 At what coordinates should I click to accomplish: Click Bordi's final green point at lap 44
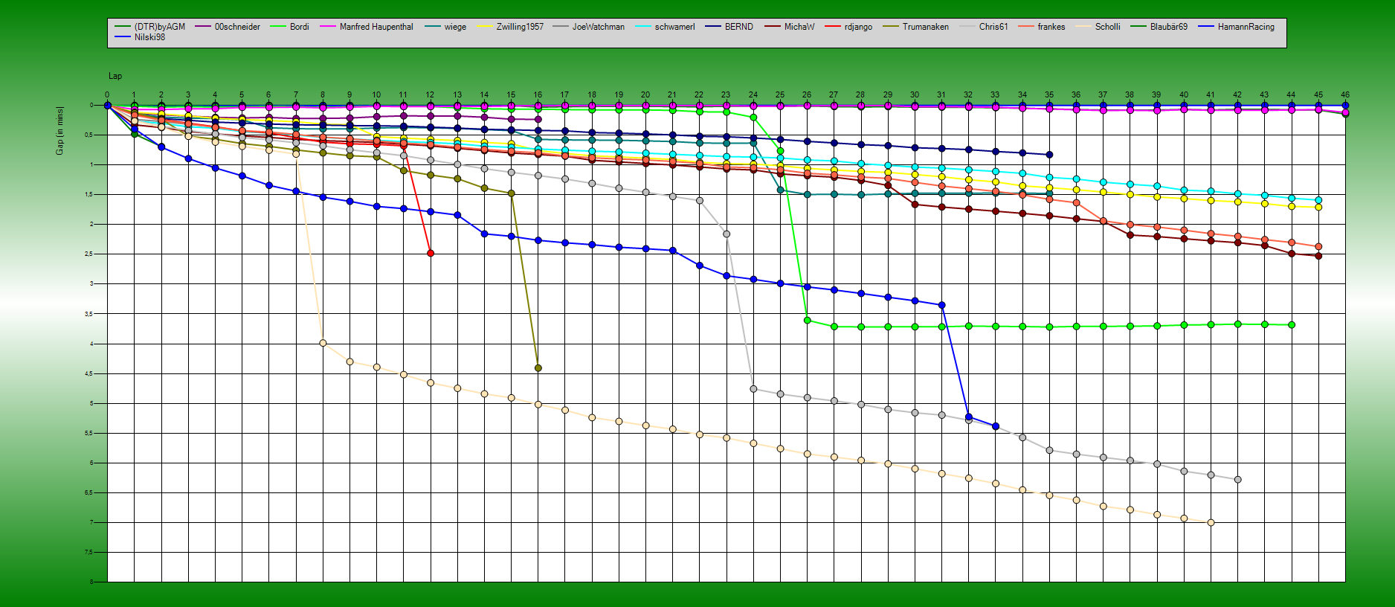click(x=1292, y=325)
